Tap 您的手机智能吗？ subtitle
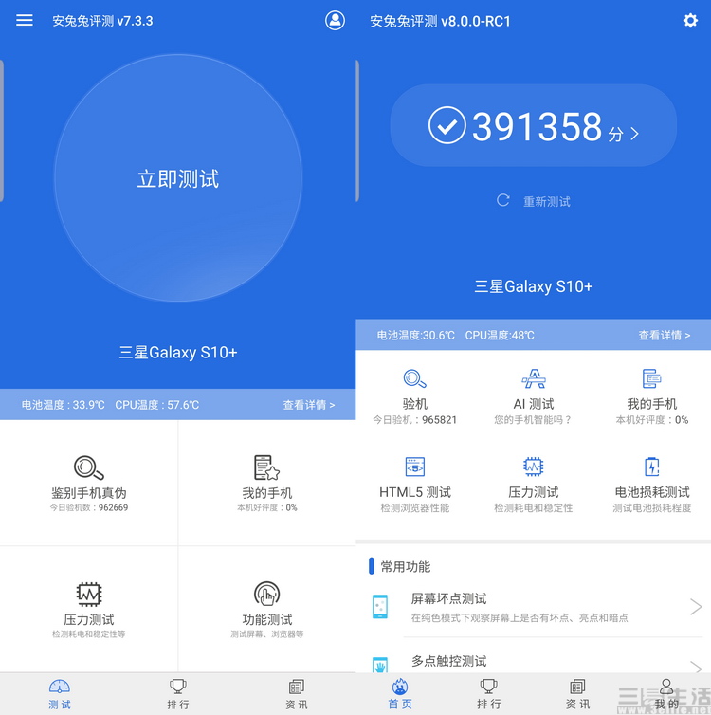 (533, 419)
